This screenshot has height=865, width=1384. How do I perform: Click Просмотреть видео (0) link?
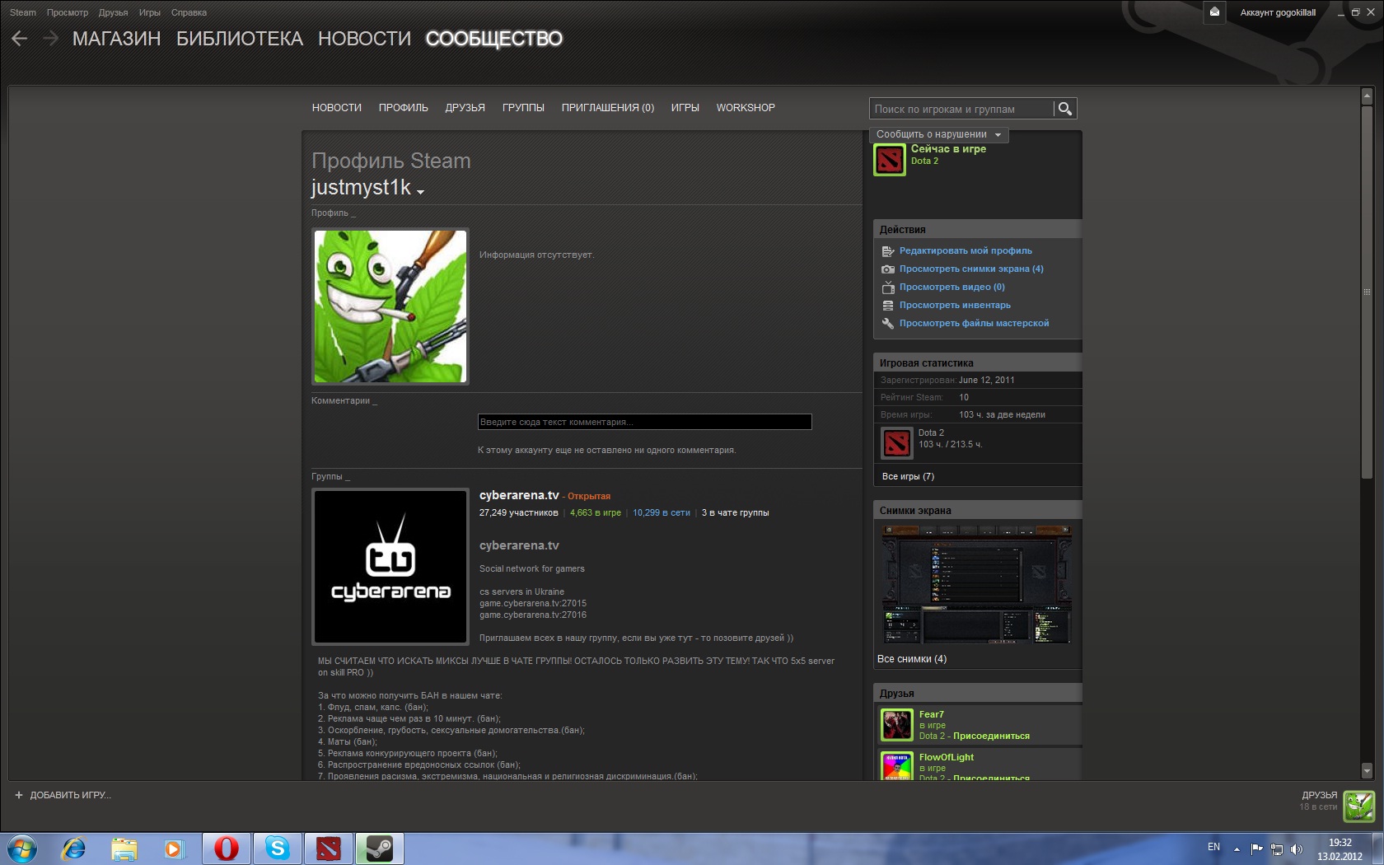(x=952, y=288)
